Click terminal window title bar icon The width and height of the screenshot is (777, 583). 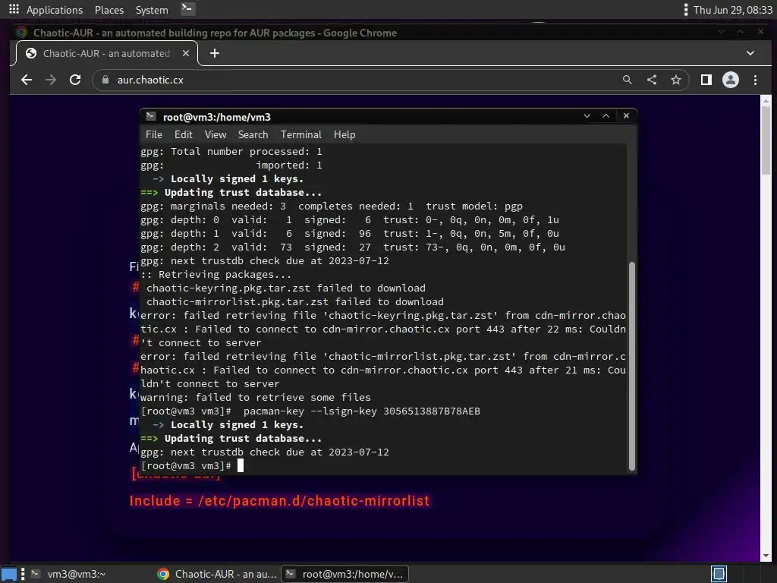click(x=151, y=116)
